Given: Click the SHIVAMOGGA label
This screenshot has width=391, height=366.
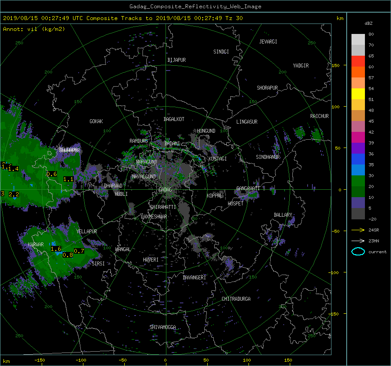Looking at the screenshot, I should [162, 327].
